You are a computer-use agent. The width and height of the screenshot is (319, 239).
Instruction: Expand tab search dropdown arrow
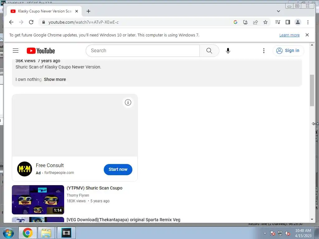click(x=279, y=11)
